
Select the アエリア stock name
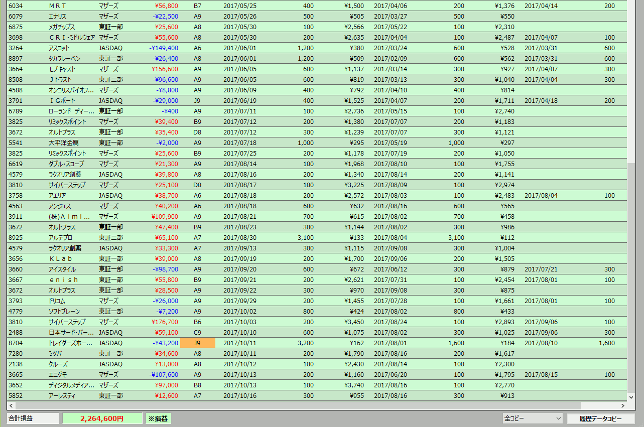point(57,195)
